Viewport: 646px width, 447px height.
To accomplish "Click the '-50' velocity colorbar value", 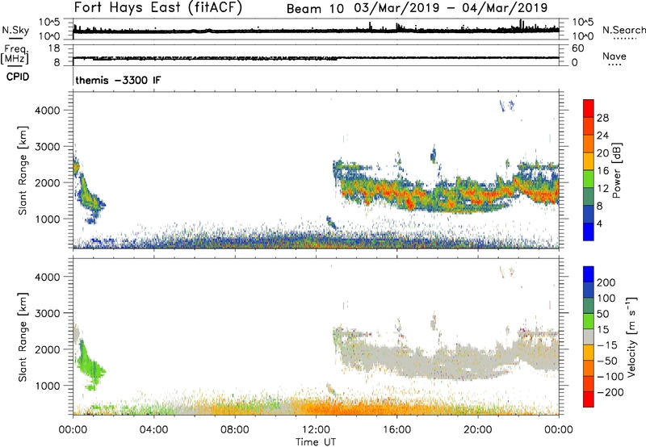I will click(607, 361).
